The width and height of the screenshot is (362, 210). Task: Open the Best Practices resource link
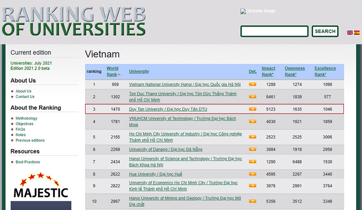pyautogui.click(x=28, y=162)
